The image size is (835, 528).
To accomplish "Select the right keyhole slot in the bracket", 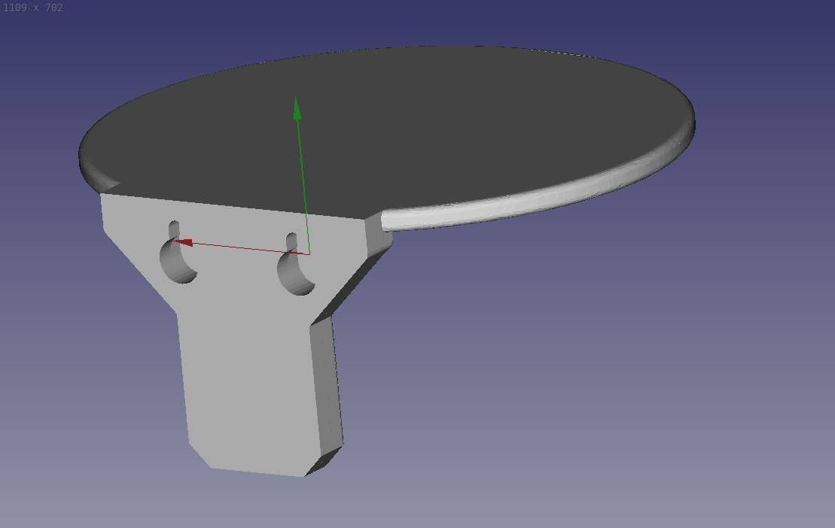I will pyautogui.click(x=296, y=264).
